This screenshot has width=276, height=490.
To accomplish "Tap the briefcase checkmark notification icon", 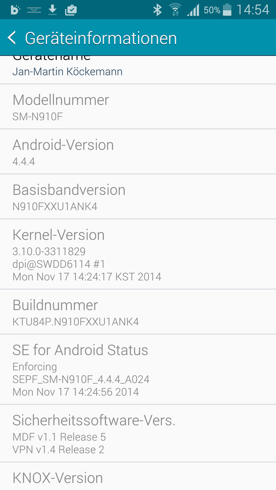I will tap(71, 10).
